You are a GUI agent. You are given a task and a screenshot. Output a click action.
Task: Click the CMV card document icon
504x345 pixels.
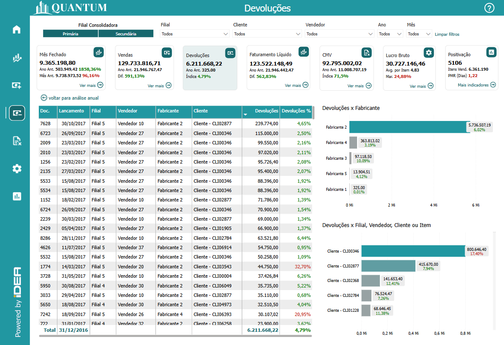pos(366,52)
